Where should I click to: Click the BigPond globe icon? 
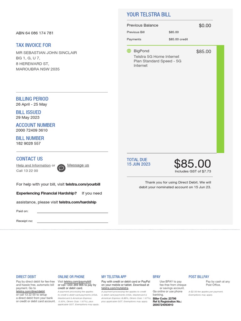(x=129, y=51)
